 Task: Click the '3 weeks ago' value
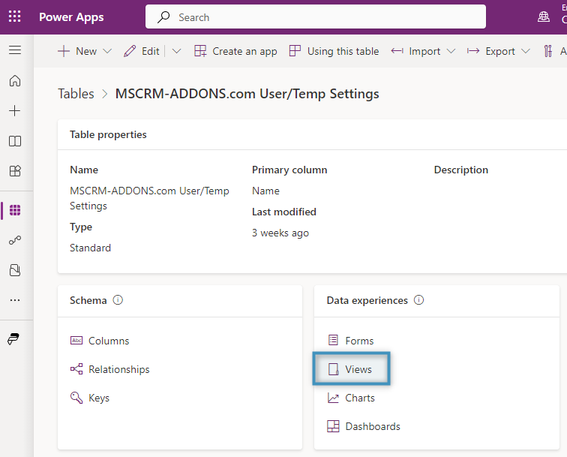click(280, 233)
